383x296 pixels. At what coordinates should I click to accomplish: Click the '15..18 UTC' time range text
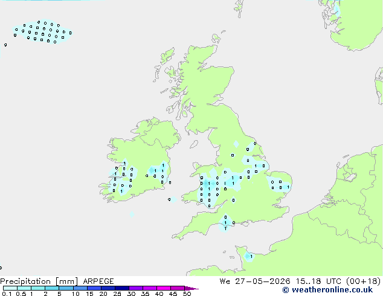(318, 282)
